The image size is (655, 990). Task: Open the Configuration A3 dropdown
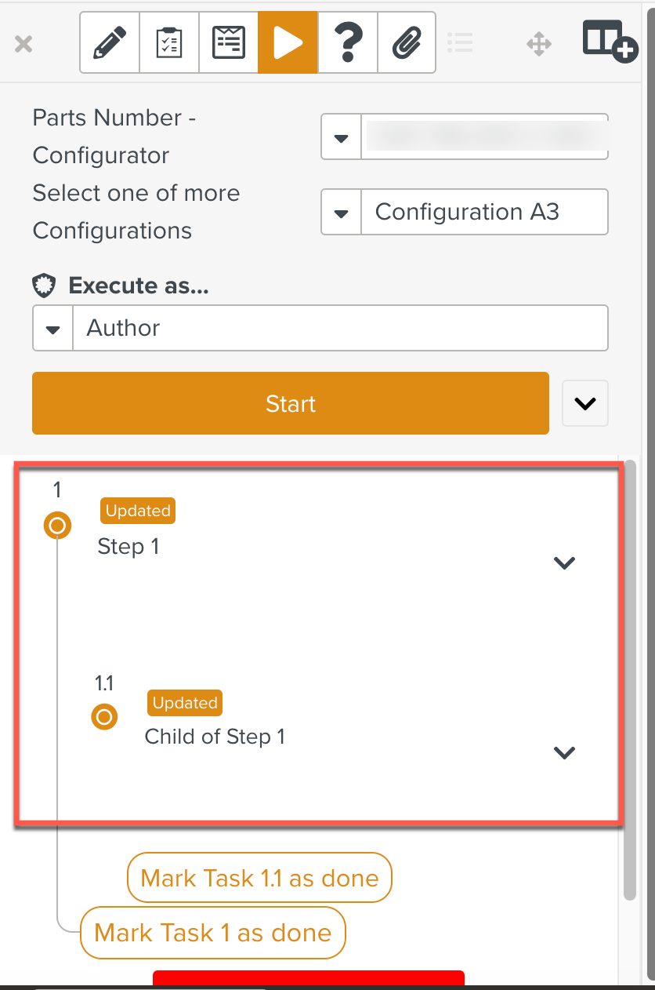(342, 213)
